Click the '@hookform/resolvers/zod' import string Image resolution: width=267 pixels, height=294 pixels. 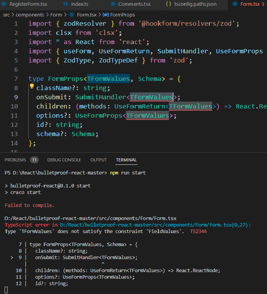187,24
